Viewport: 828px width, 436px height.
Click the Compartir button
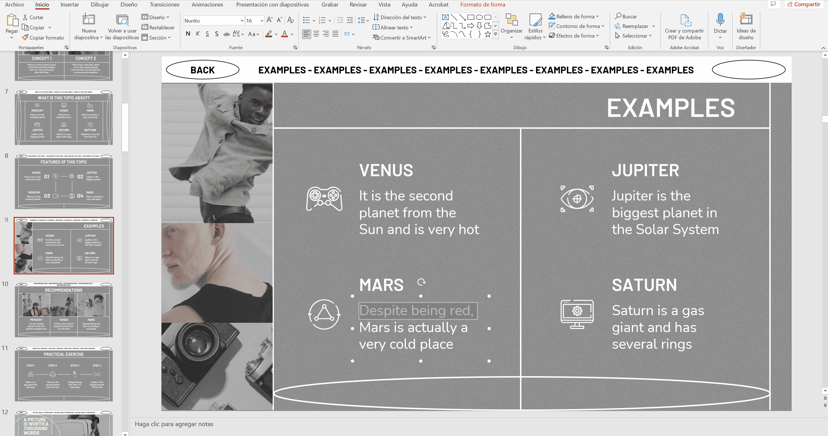(x=803, y=4)
